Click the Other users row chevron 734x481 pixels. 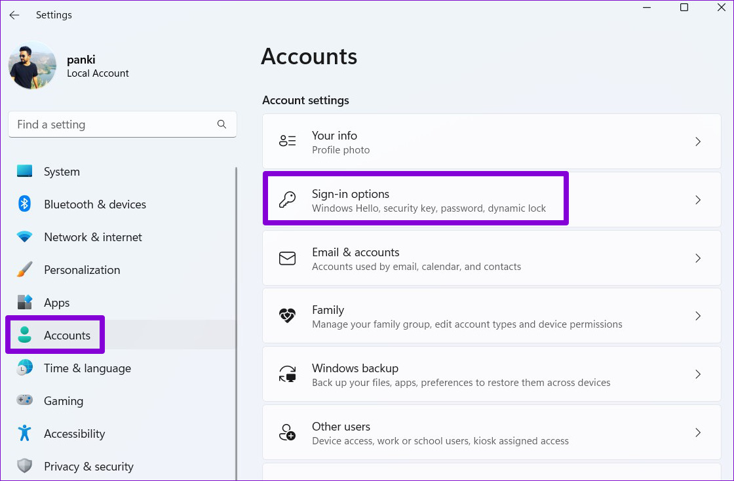697,433
